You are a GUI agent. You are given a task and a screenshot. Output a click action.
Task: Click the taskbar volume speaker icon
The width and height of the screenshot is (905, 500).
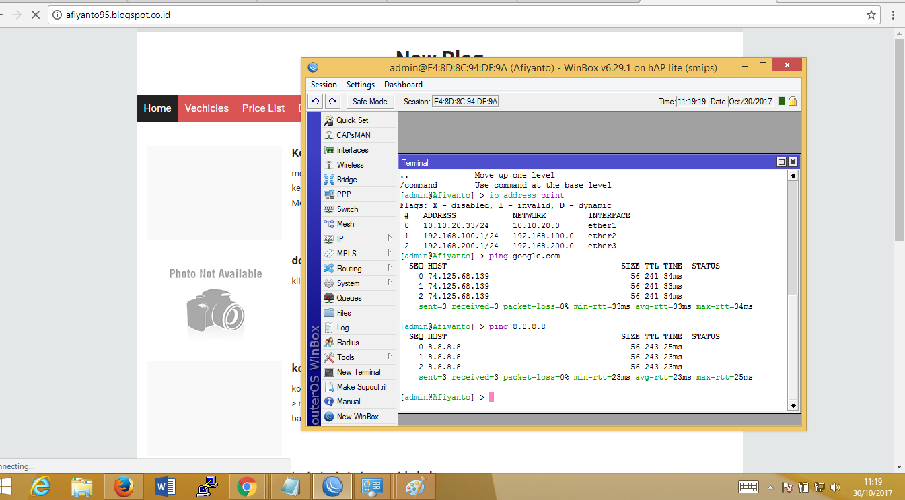pos(835,487)
